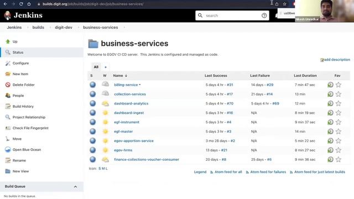Click egov-hrms sunny weather icon
Viewport: 354px width, 199px height.
(x=105, y=150)
